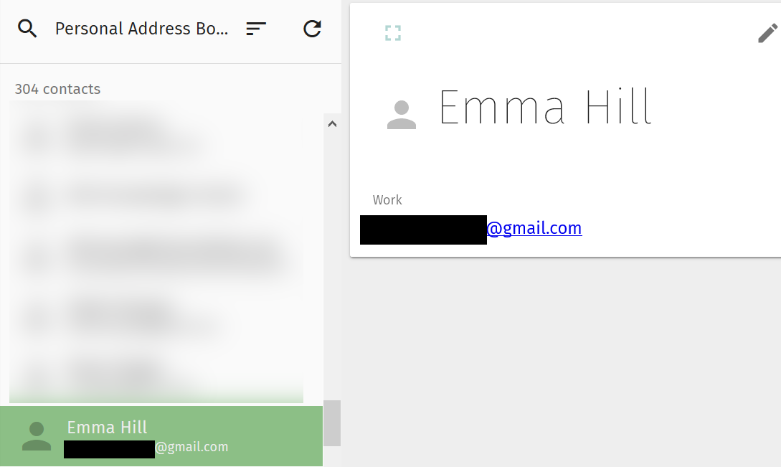Click Emma Hill's avatar in the contact list

click(37, 436)
